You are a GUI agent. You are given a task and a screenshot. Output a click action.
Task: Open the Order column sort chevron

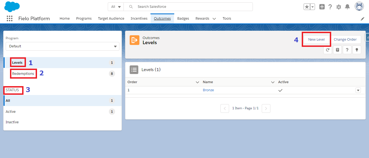pos(197,82)
